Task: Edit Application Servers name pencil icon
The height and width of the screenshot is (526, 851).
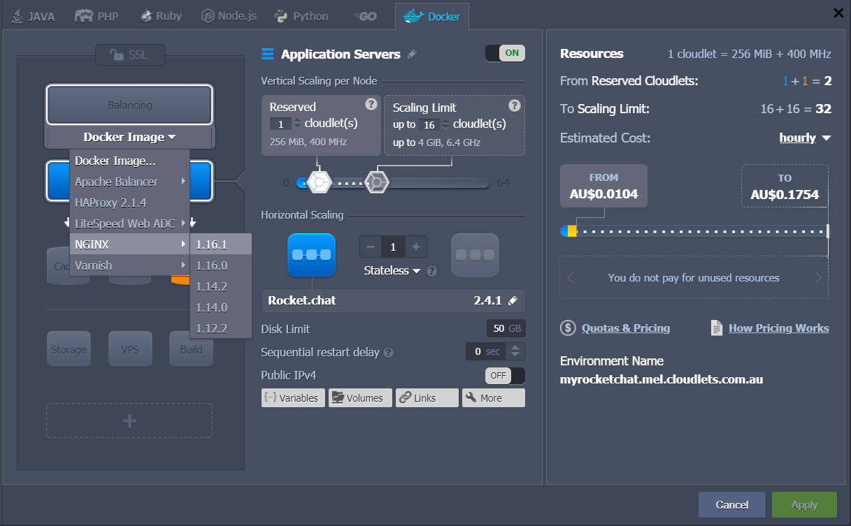Action: (x=412, y=54)
